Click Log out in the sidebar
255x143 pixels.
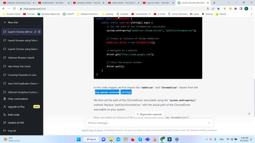click(x=22, y=131)
